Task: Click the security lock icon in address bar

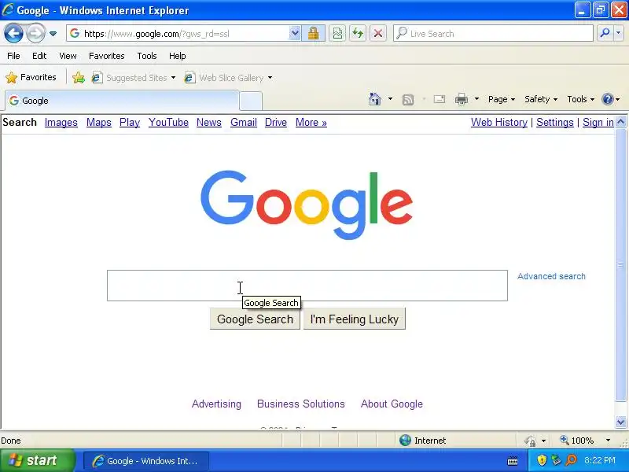Action: click(313, 33)
